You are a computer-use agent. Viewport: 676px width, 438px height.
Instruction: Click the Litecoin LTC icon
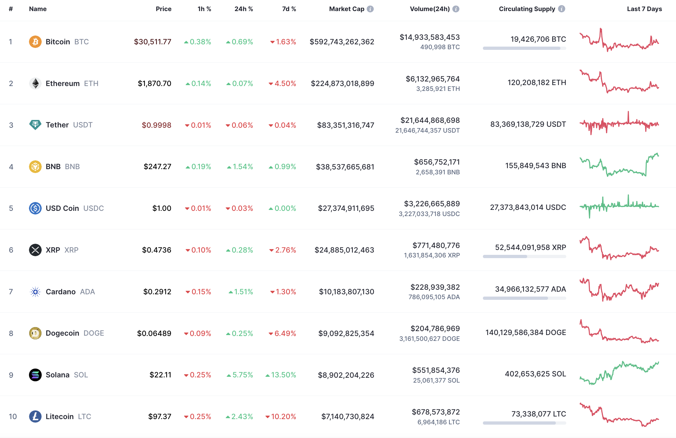click(35, 416)
